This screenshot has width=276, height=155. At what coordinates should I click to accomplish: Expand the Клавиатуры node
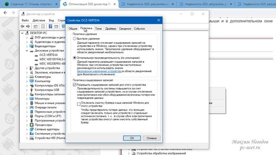pos(27,77)
